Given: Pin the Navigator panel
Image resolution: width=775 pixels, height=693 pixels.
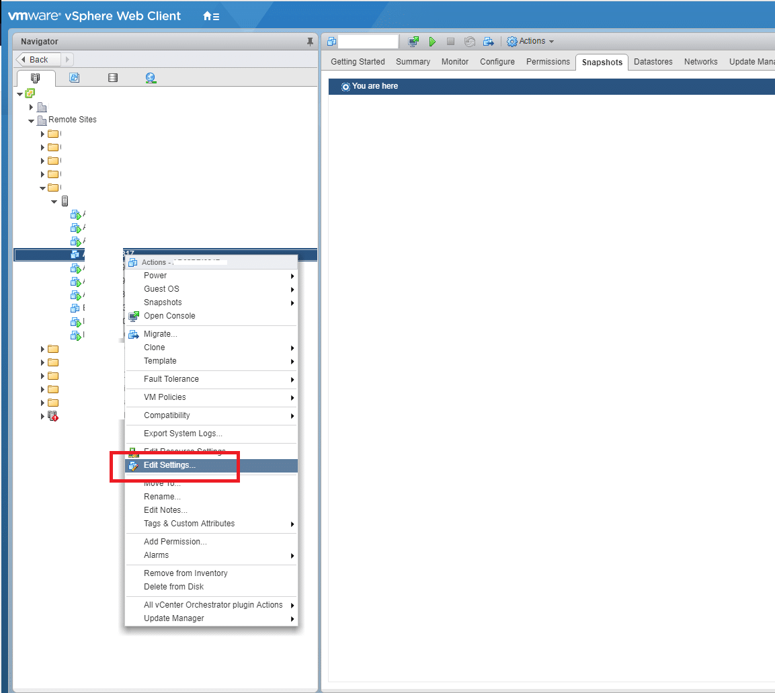Looking at the screenshot, I should (310, 42).
